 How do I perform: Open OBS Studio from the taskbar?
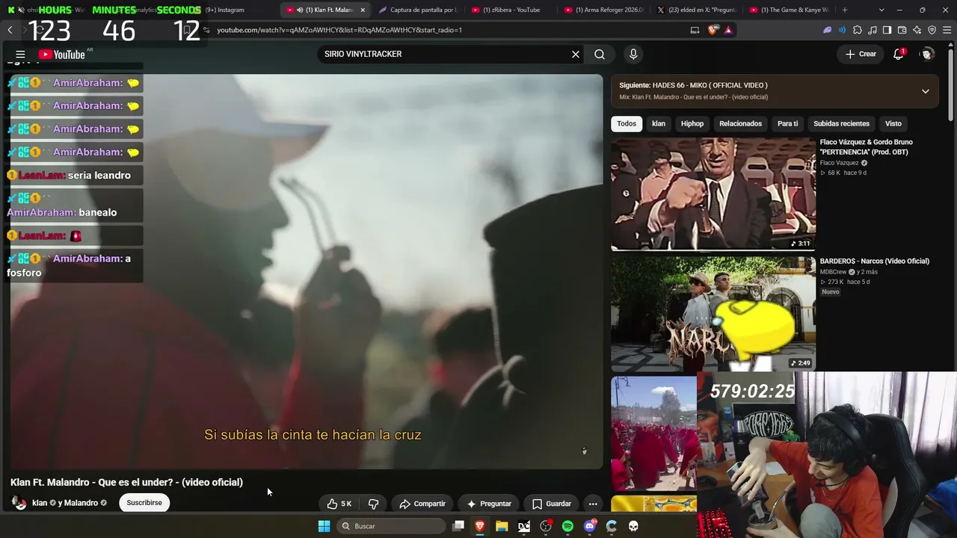546,526
